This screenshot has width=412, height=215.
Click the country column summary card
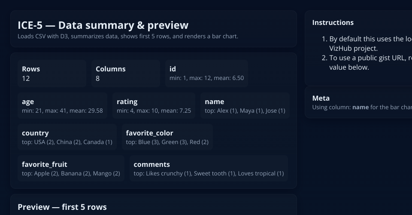(67, 137)
